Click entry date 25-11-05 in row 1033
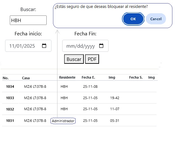 (90, 98)
